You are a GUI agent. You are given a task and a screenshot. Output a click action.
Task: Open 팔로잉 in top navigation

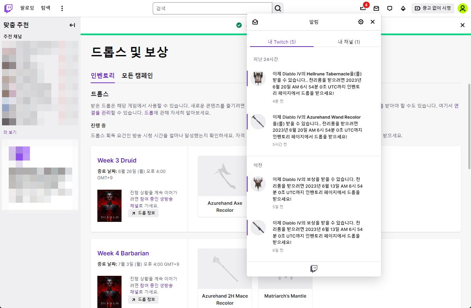(27, 8)
